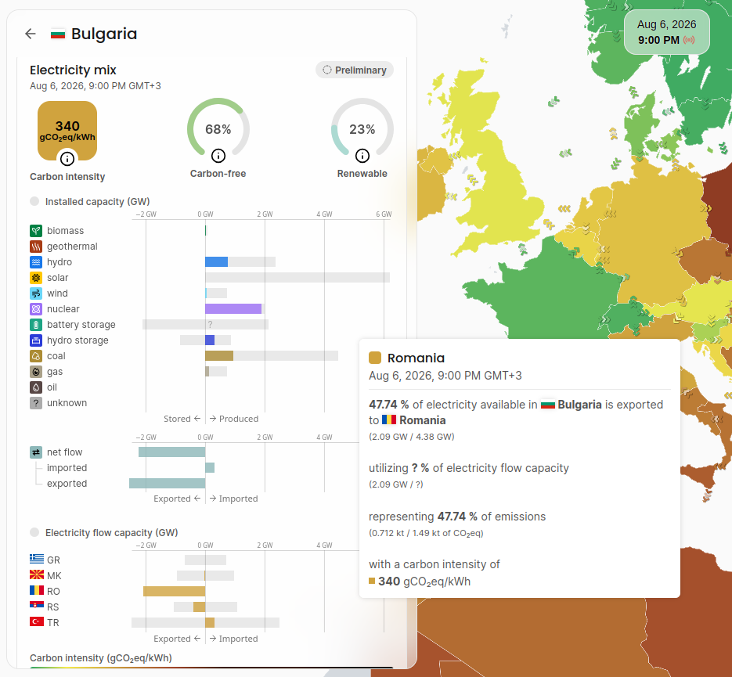This screenshot has width=732, height=677.
Task: Click the gas flame icon
Action: (36, 372)
